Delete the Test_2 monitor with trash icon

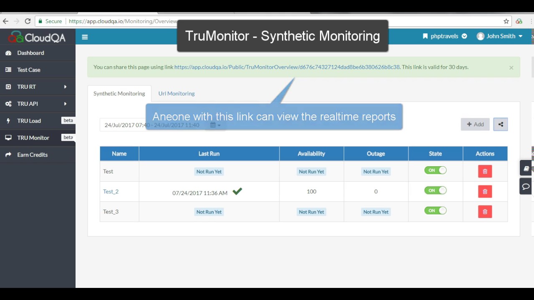(x=485, y=191)
